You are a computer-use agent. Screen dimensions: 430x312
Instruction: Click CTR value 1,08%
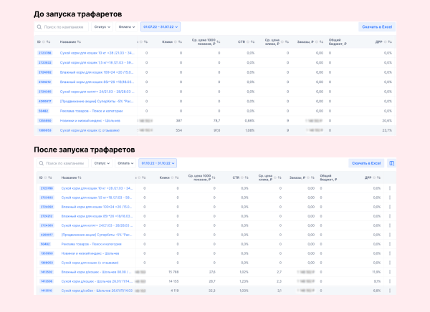[249, 130]
